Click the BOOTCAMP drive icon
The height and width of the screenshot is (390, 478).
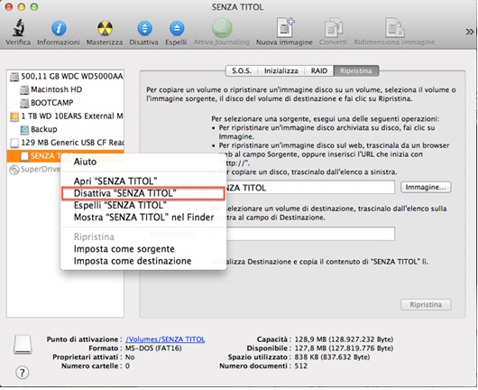tap(24, 103)
